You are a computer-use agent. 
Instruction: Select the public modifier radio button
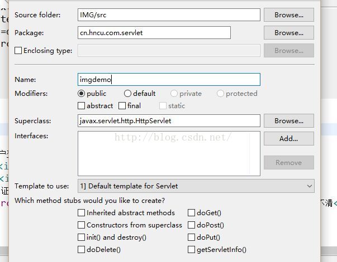tap(81, 94)
